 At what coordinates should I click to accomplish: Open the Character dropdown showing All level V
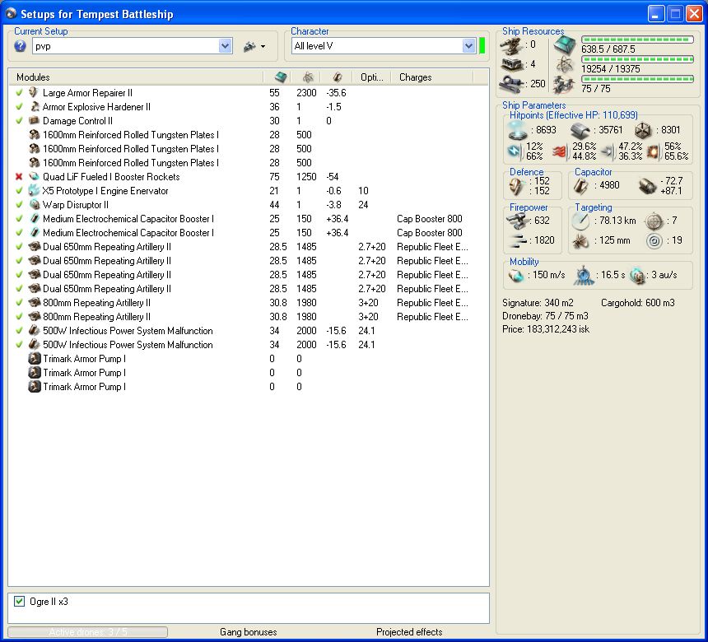click(x=468, y=47)
